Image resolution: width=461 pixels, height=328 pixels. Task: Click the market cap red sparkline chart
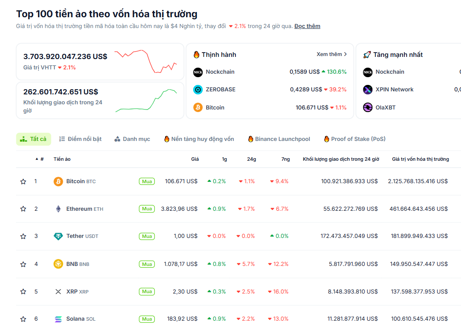pos(146,61)
